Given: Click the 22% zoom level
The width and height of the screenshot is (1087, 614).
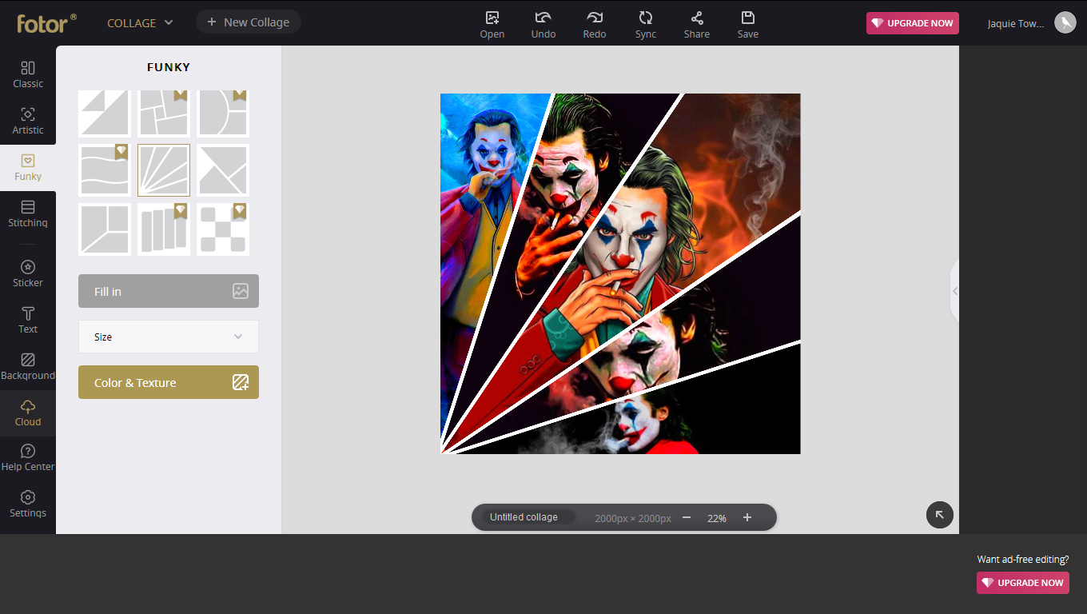Looking at the screenshot, I should pos(717,518).
